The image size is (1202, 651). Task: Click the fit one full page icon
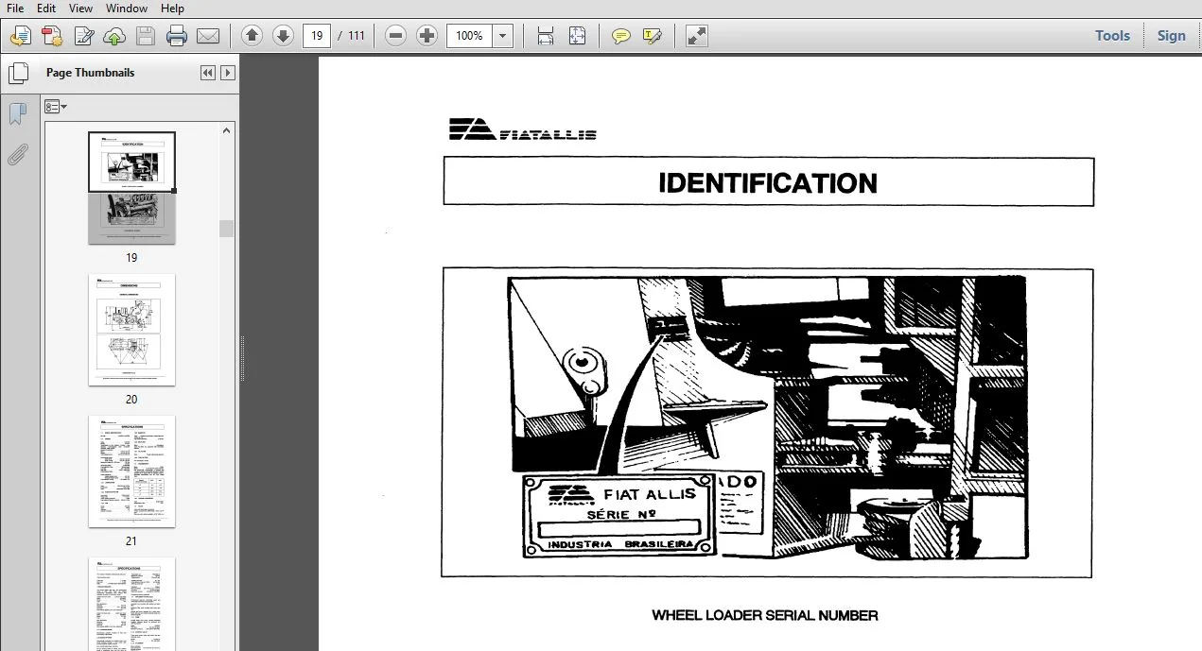click(577, 36)
